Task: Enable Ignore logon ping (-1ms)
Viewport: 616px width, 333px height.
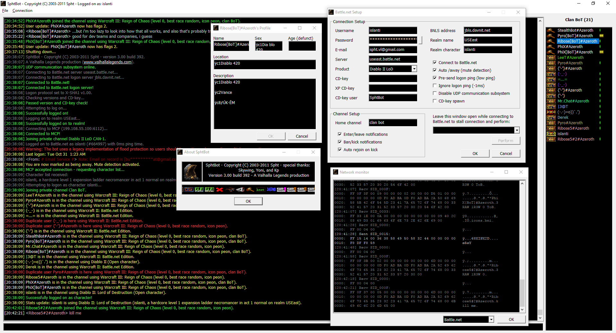Action: (x=435, y=86)
